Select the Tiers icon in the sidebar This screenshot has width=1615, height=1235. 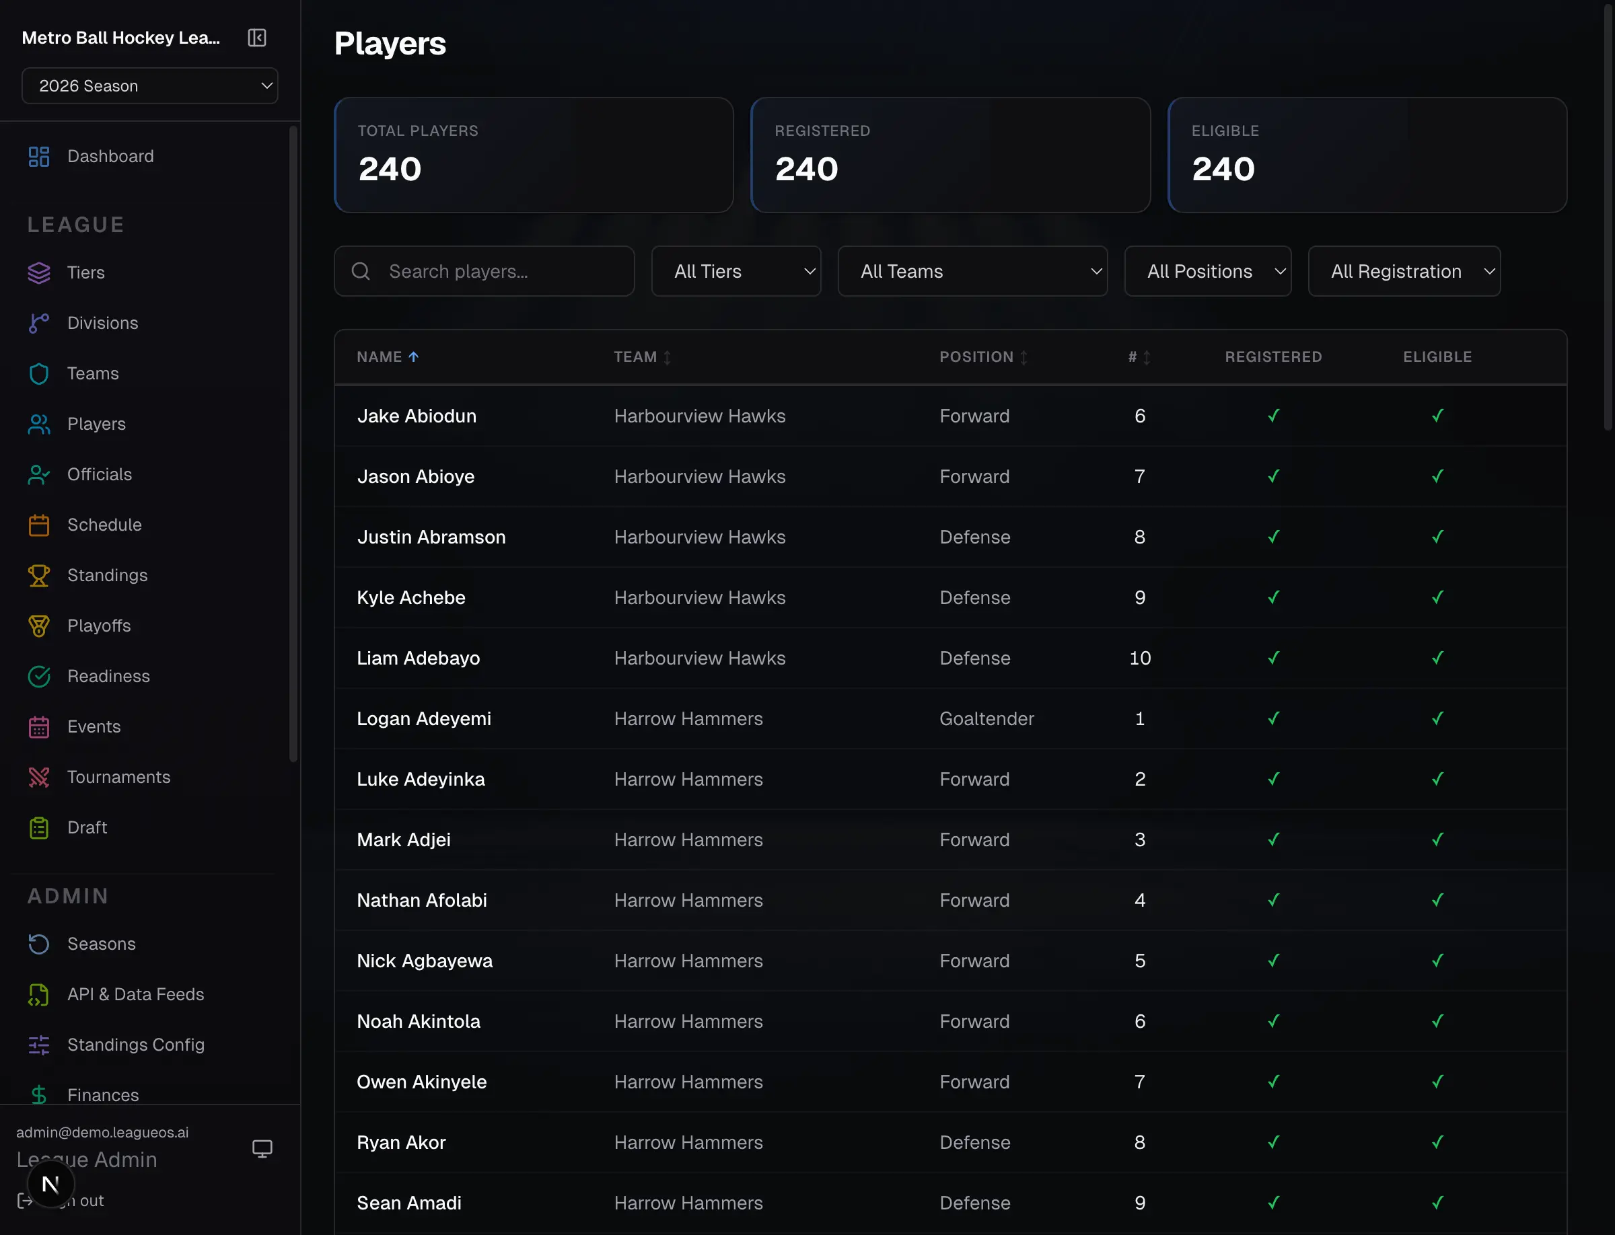pyautogui.click(x=39, y=272)
